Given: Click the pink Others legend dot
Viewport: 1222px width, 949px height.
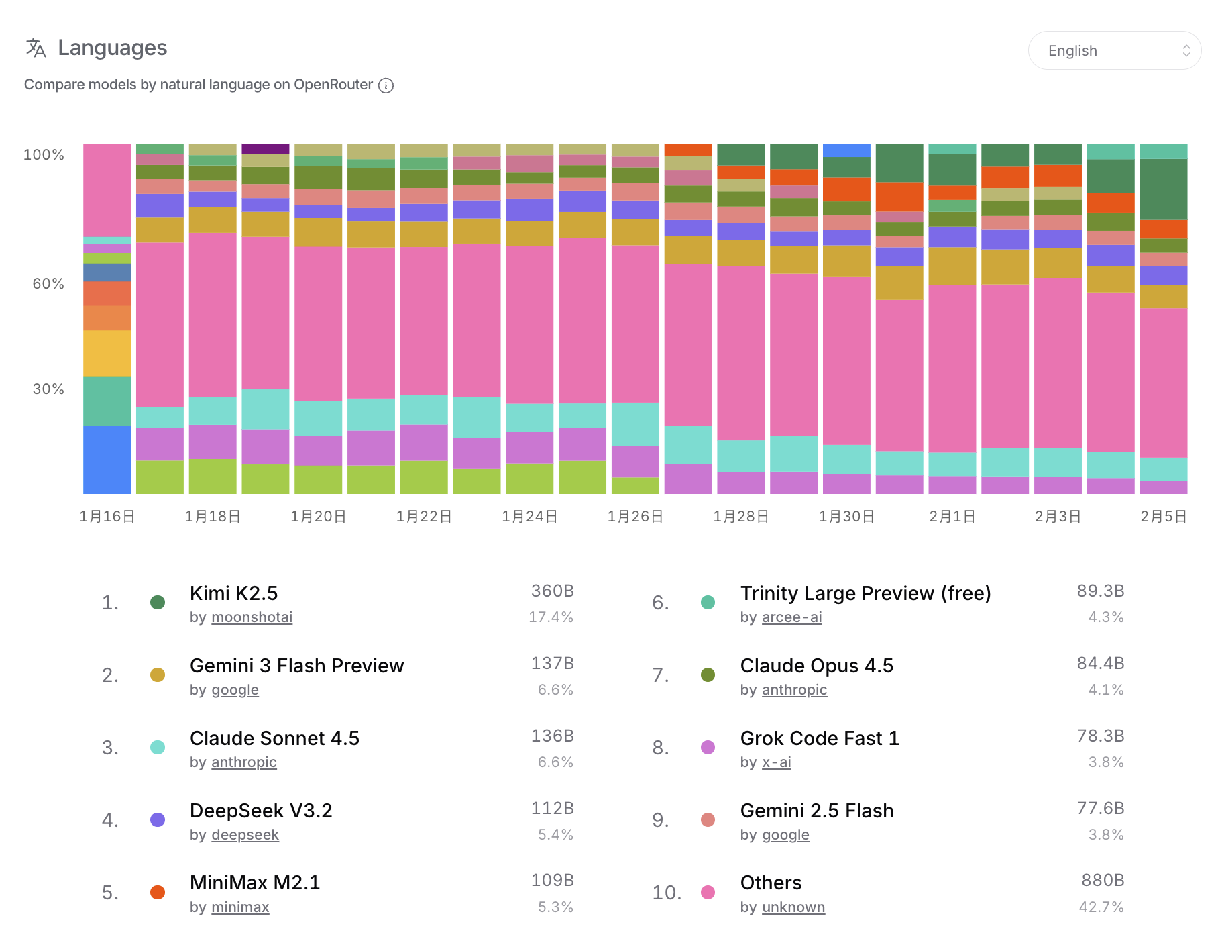Looking at the screenshot, I should tap(708, 893).
